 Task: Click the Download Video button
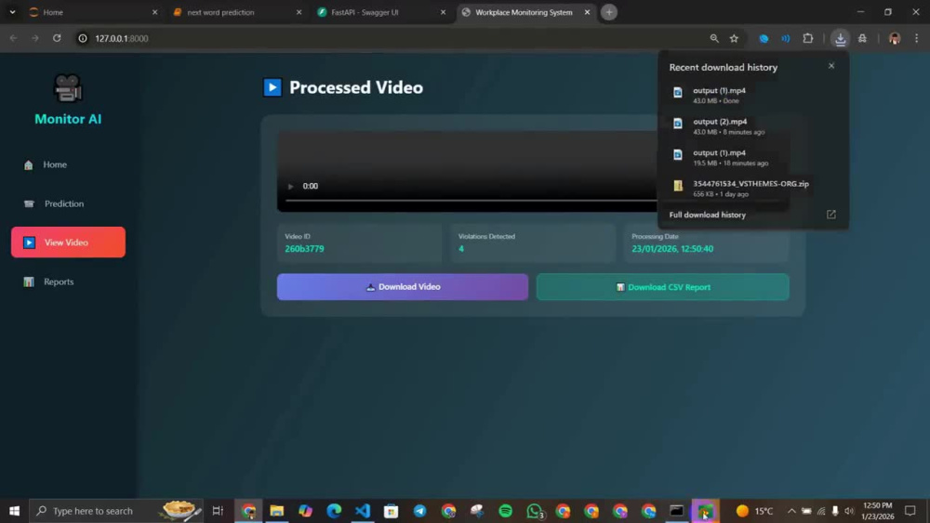pyautogui.click(x=402, y=287)
